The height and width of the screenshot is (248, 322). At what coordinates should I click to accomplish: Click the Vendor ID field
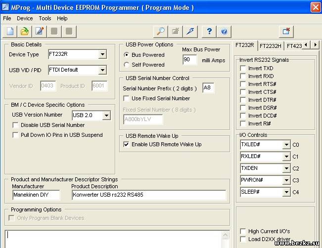48,86
